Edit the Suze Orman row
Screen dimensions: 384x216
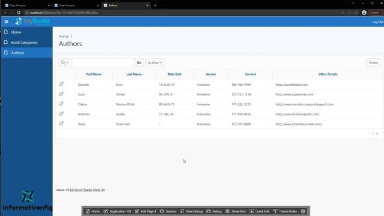point(61,94)
